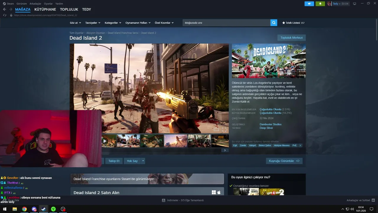Expand the Tavsiyeler dropdown
Screen dimensions: 378x213
tap(93, 23)
